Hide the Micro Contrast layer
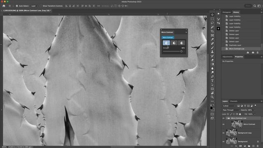 224,124
